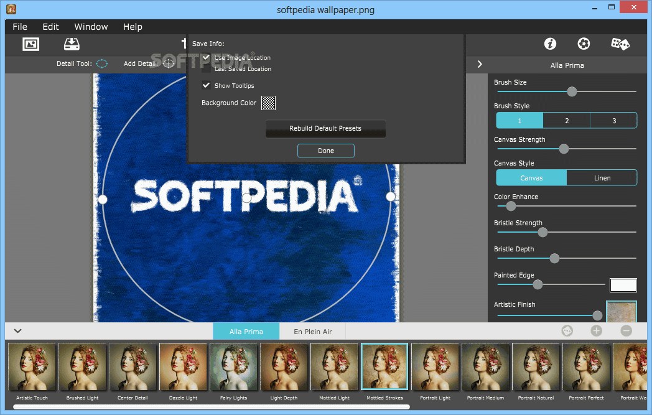
Task: Collapse the Alla Prima side panel arrow
Action: tap(480, 64)
